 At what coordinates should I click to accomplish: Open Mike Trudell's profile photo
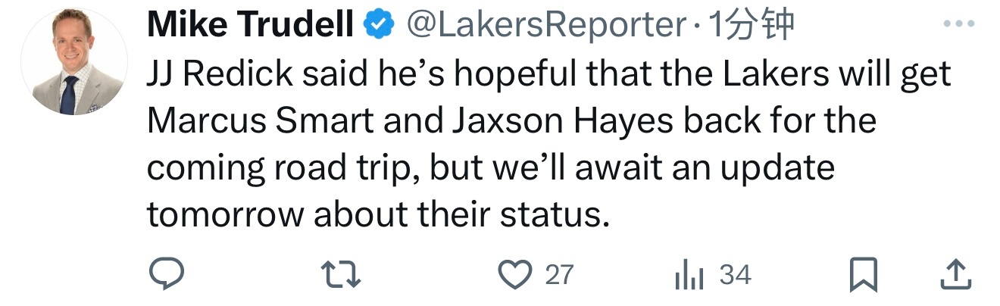tap(73, 63)
